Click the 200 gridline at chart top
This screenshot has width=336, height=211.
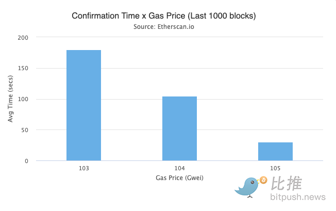[179, 37]
